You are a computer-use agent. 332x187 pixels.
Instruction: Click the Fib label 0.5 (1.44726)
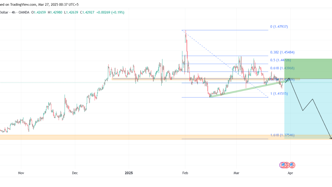coord(280,60)
